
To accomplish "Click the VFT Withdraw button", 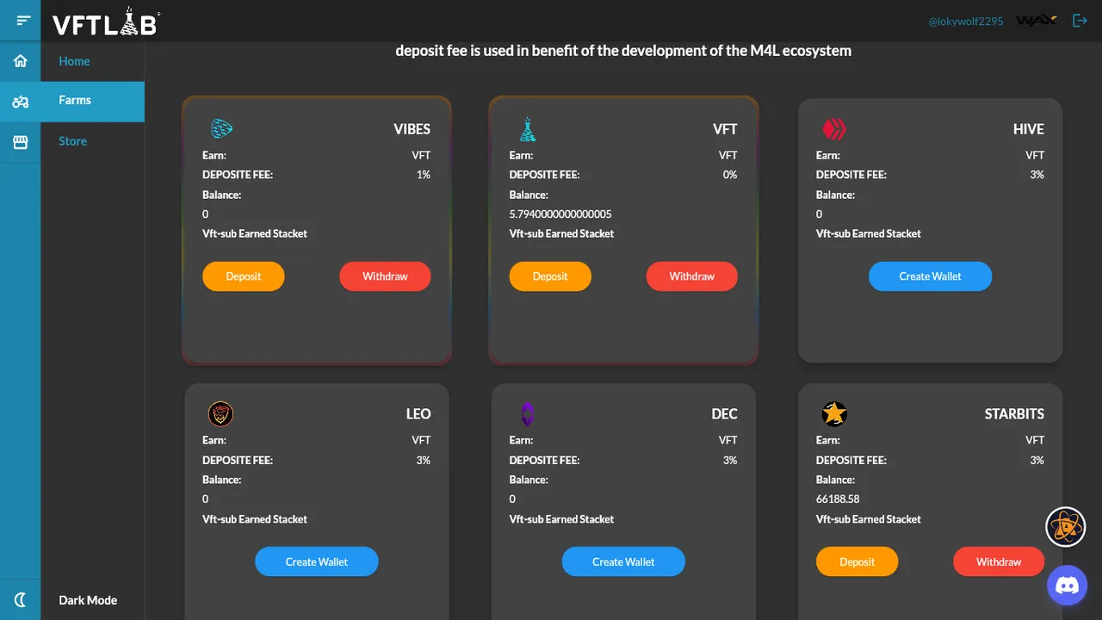I will (x=692, y=276).
